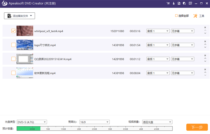Click the 1428*898 resolution value
Screen dimensions: 210x134
pos(118,59)
